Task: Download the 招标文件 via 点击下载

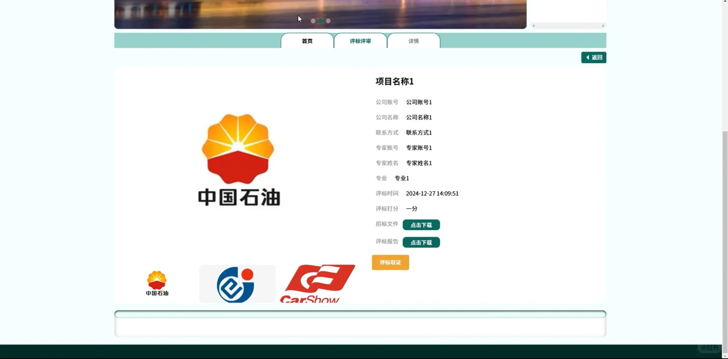Action: click(420, 225)
